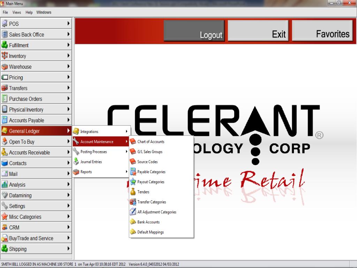
Task: Click the Analysis sidebar label
Action: [x=17, y=185]
